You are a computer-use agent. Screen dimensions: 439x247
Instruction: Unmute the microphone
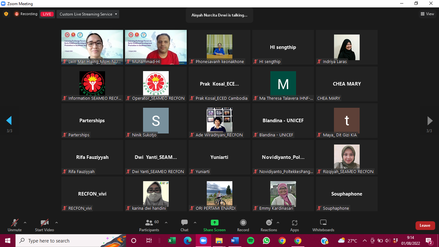(x=15, y=223)
